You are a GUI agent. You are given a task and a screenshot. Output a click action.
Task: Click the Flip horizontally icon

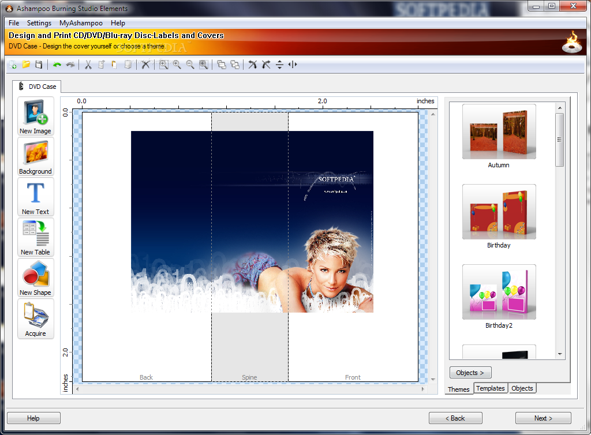[293, 65]
